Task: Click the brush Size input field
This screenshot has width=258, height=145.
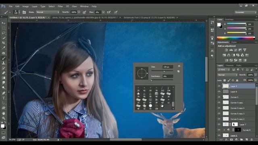Action: 168,67
